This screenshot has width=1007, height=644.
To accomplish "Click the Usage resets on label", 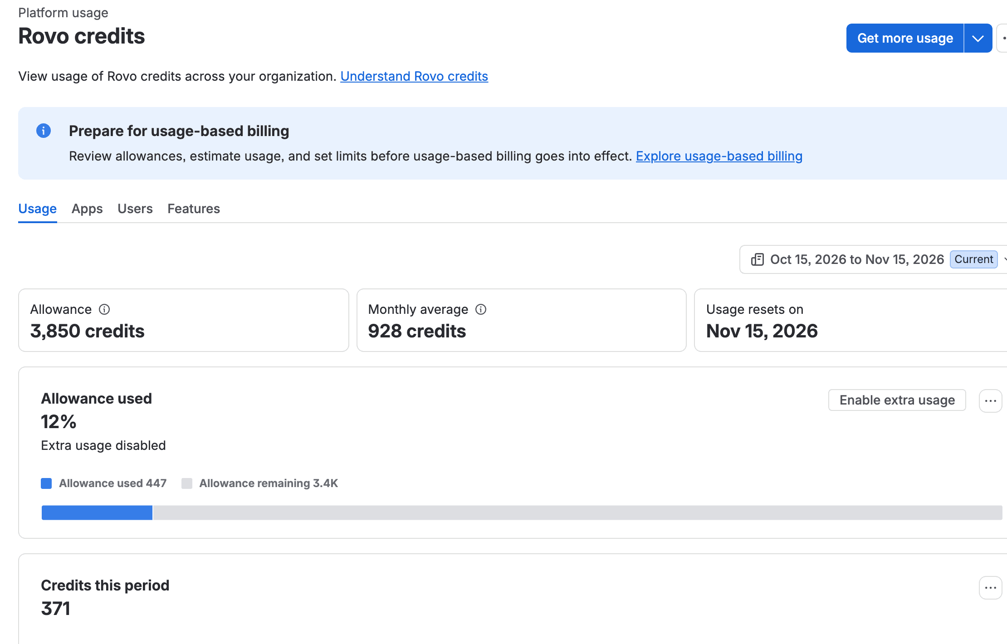I will (x=755, y=309).
